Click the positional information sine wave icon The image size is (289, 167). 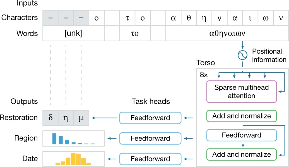[242, 55]
